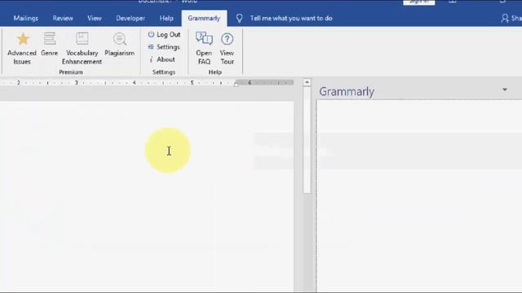Click Vocabulary Enhancement book icon

click(x=82, y=38)
